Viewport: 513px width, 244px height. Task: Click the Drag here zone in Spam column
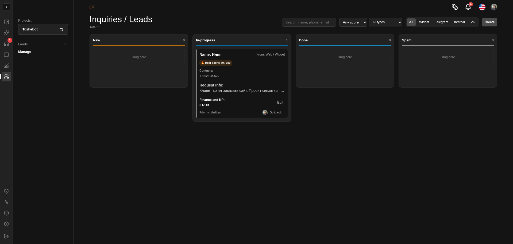click(x=448, y=57)
